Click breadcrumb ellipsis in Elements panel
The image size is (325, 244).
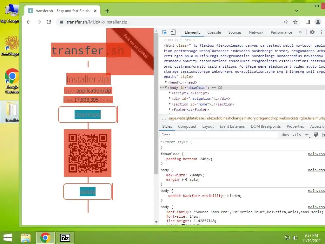click(164, 119)
